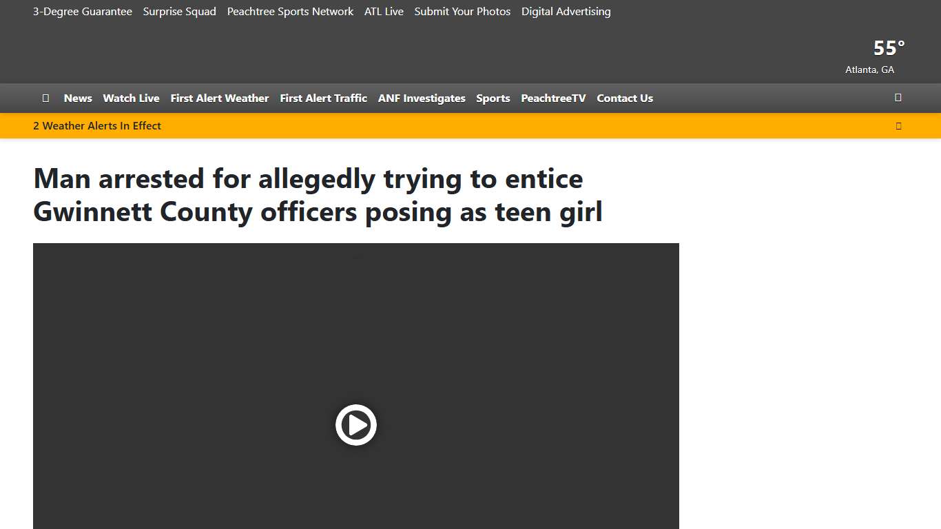Click the icon before the News menu item

(x=45, y=98)
